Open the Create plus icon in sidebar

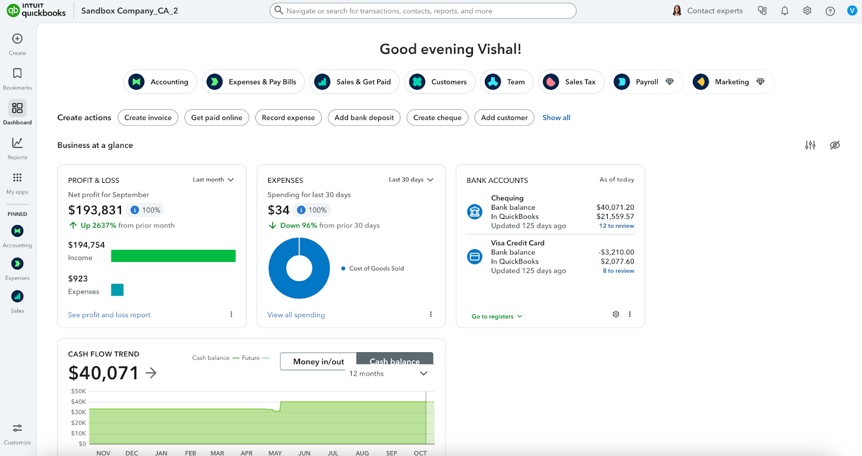tap(17, 39)
